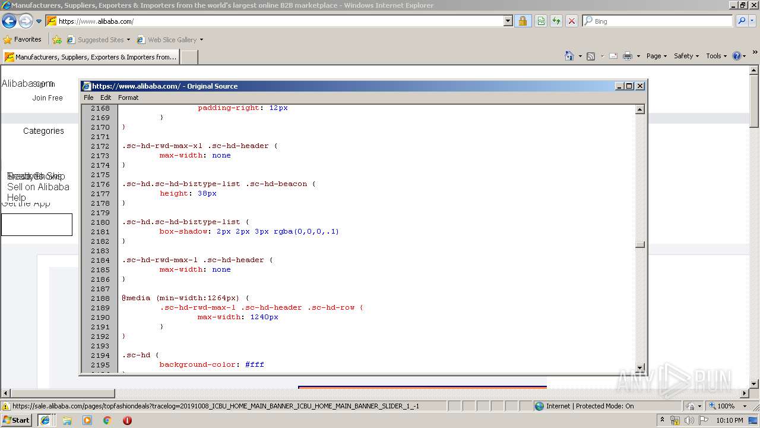
Task: Open the Safety menu
Action: 686,56
